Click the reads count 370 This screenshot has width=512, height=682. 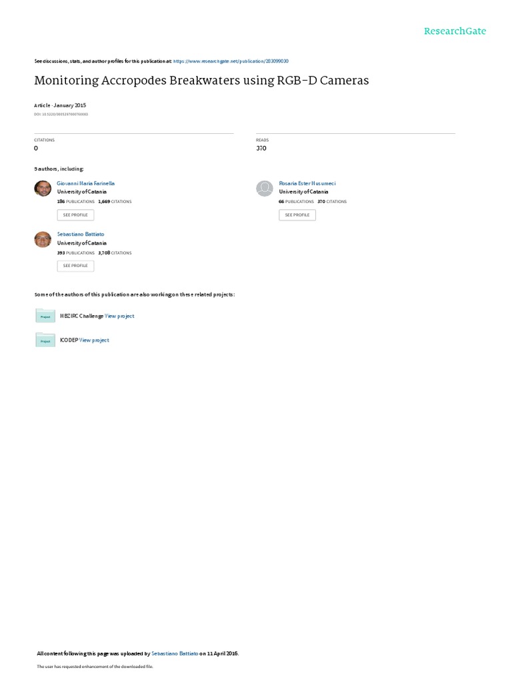[261, 149]
